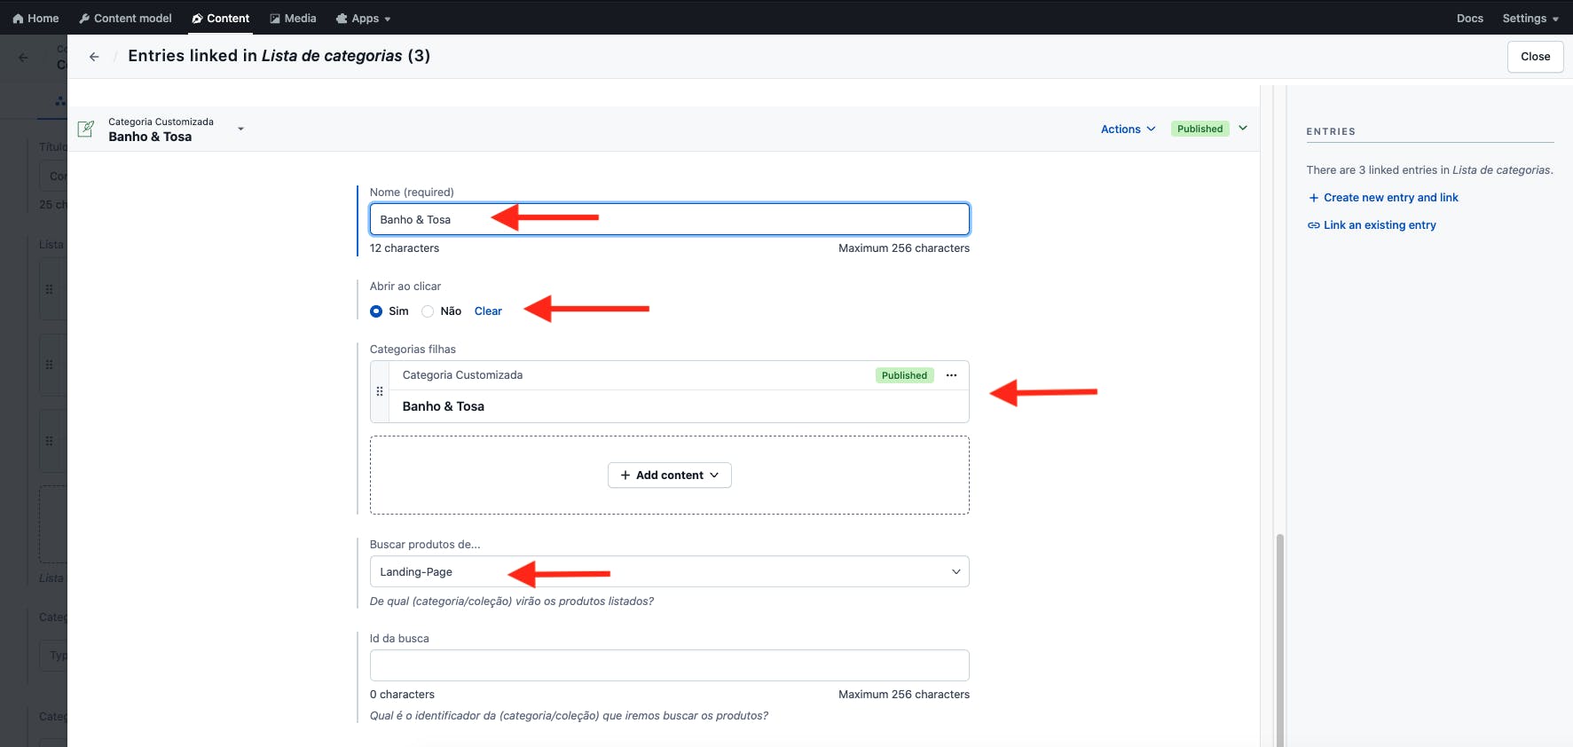Click the drag handle on Categoria Customizada card

point(380,391)
